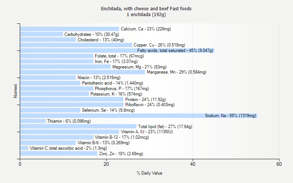Click the 'Cholesterol - 13% (40mg)' label
293x183 pixels.
pos(101,40)
